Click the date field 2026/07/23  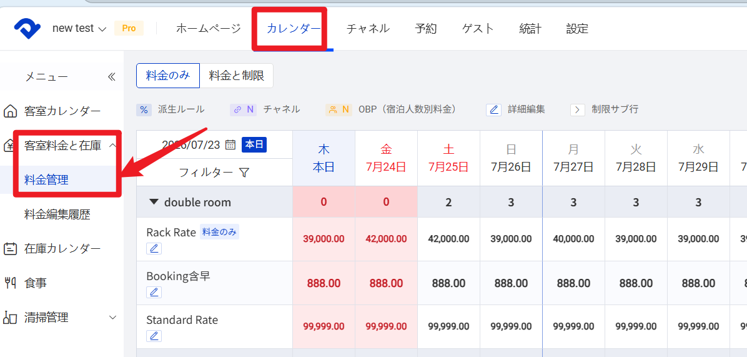(x=191, y=144)
